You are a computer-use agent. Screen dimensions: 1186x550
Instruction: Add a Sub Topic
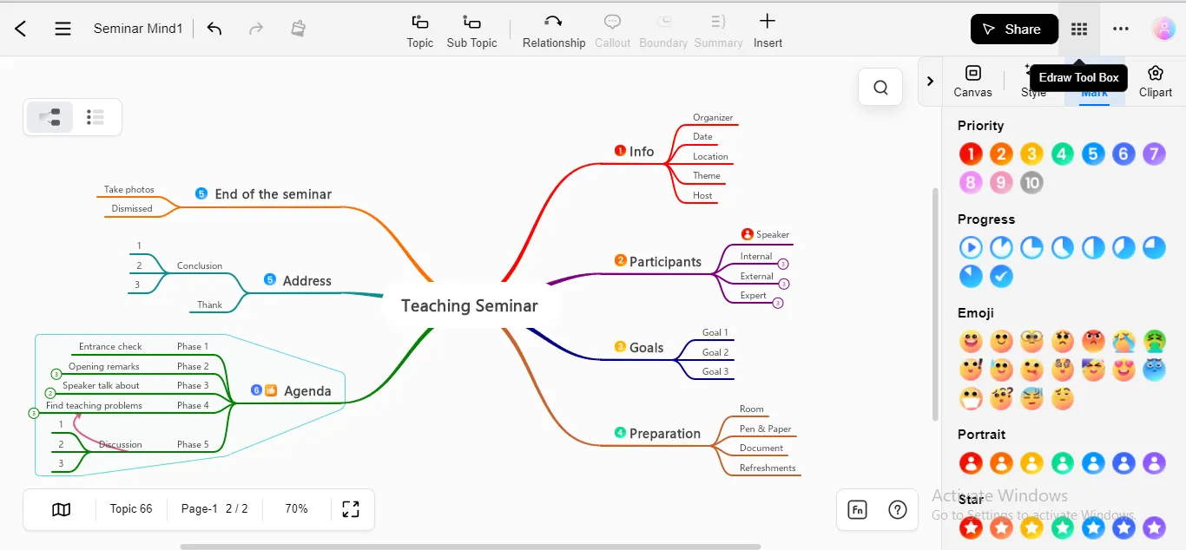471,31
